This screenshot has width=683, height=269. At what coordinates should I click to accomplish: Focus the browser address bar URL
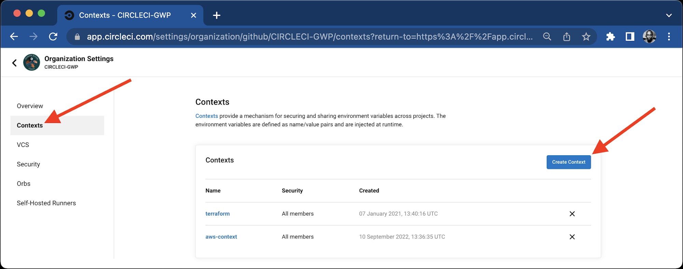click(x=307, y=36)
